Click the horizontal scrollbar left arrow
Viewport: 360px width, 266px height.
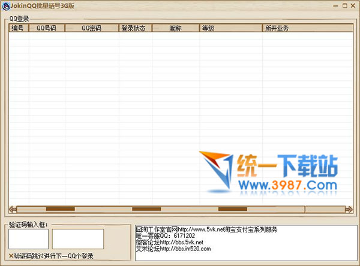(13, 209)
